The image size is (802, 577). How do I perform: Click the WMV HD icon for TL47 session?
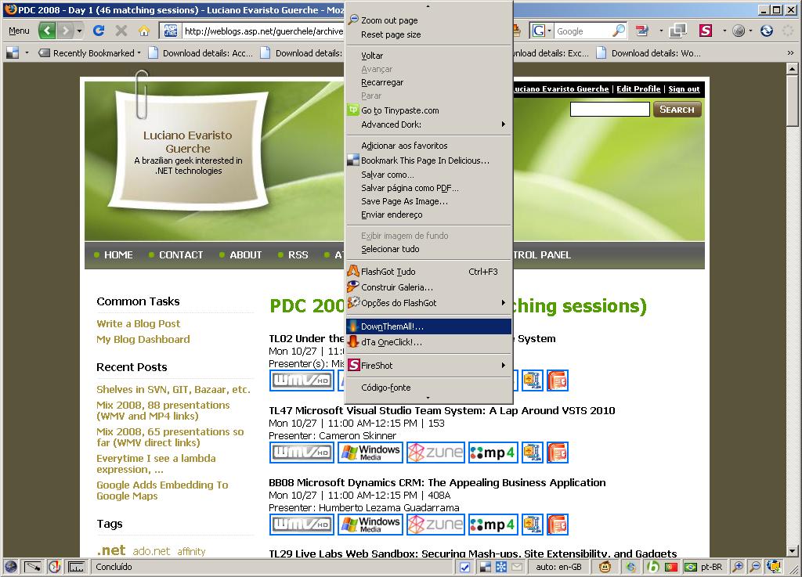click(302, 453)
